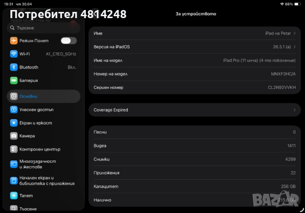
Task: Toggle the Режим Полет switch
Action: pyautogui.click(x=69, y=41)
